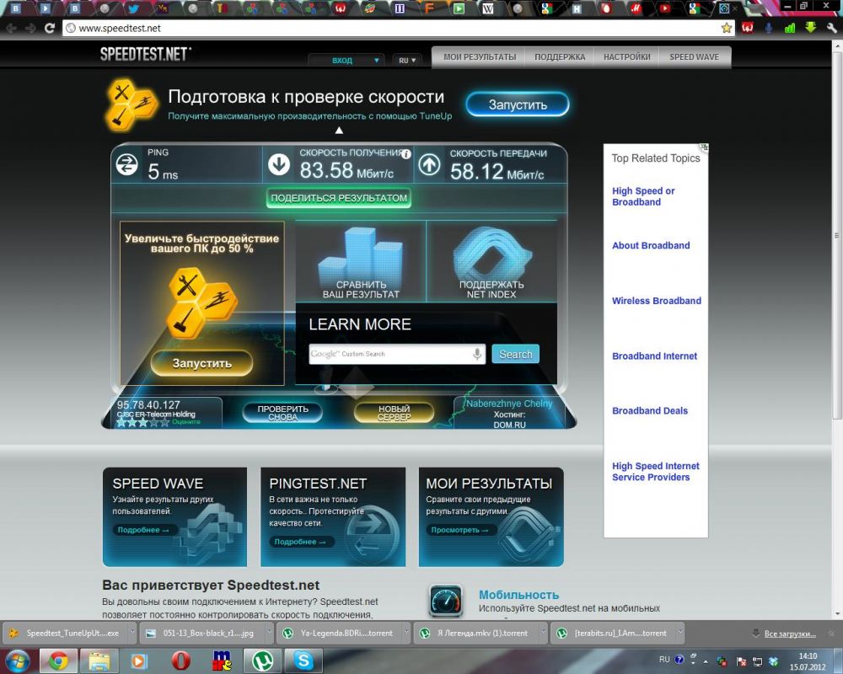Follow the About Broadband link
Image resolution: width=843 pixels, height=674 pixels.
tap(651, 246)
